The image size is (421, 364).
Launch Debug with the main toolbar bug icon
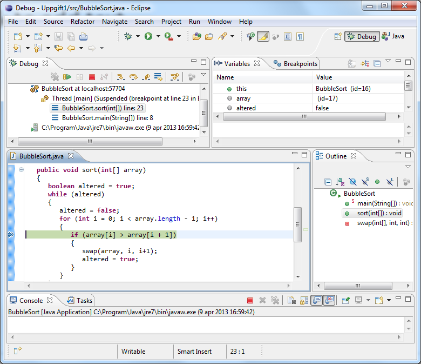[x=128, y=36]
